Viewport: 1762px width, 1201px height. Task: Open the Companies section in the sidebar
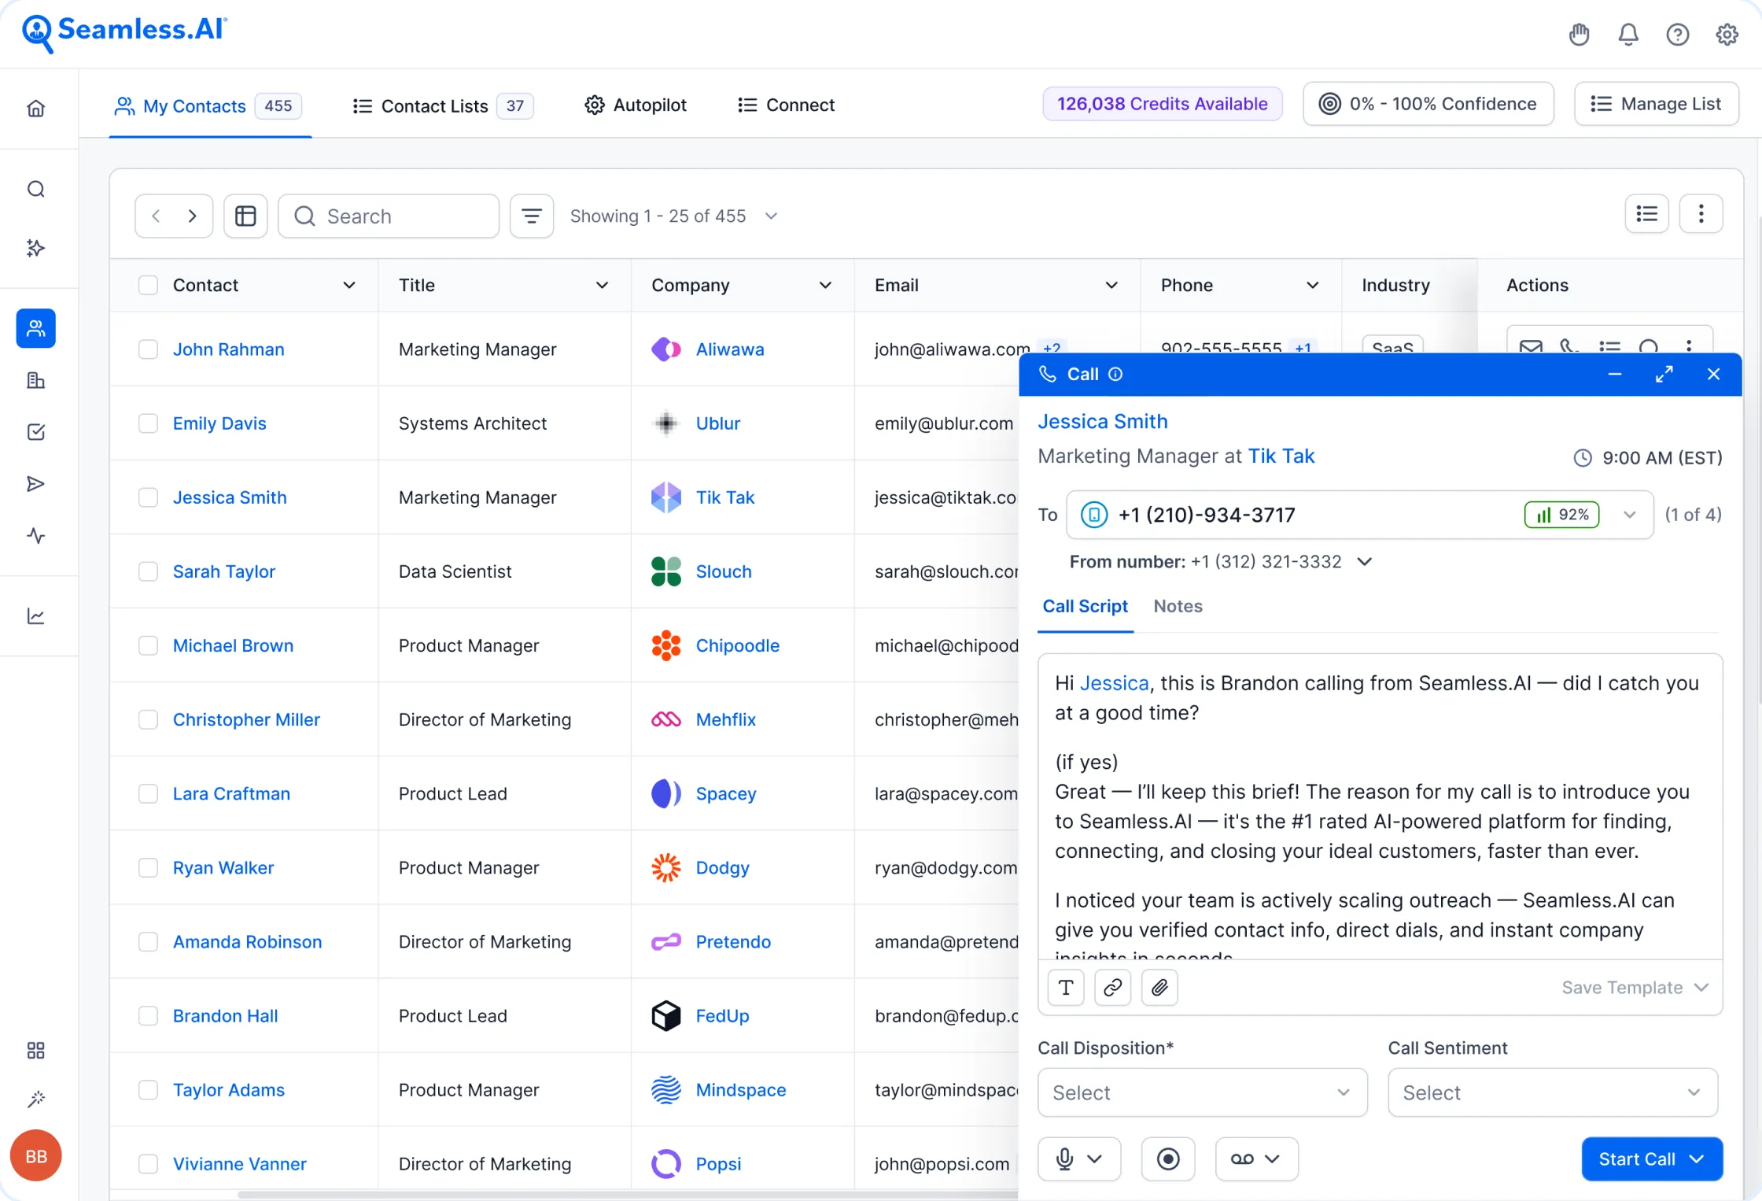(x=36, y=380)
